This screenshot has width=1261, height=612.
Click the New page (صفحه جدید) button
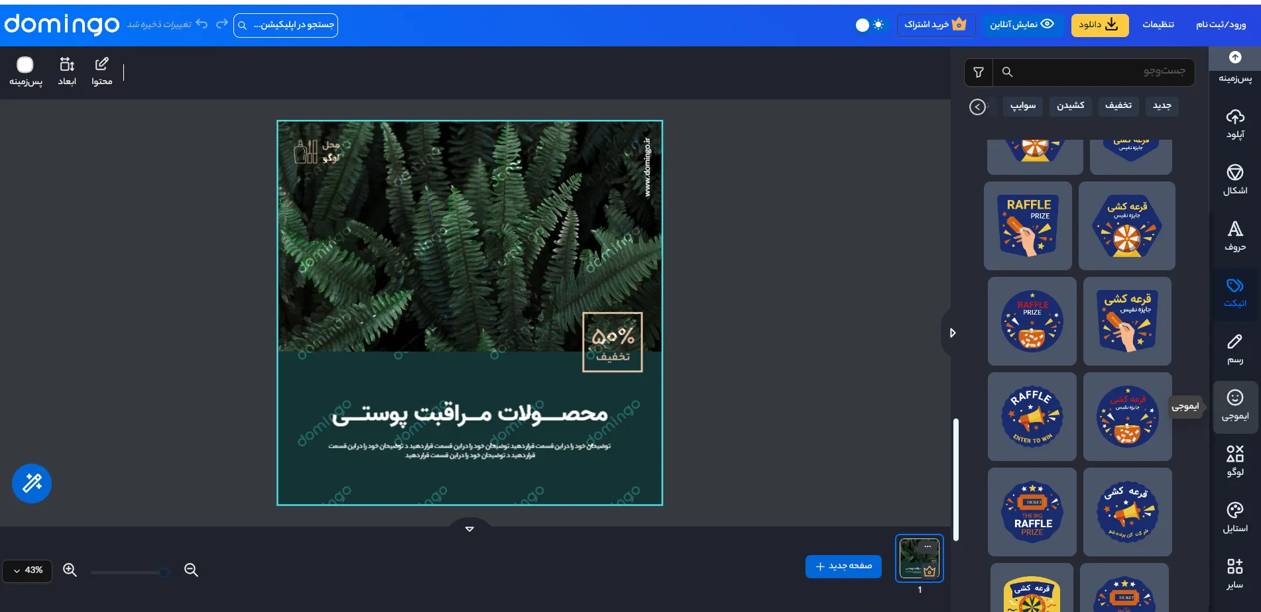point(843,566)
